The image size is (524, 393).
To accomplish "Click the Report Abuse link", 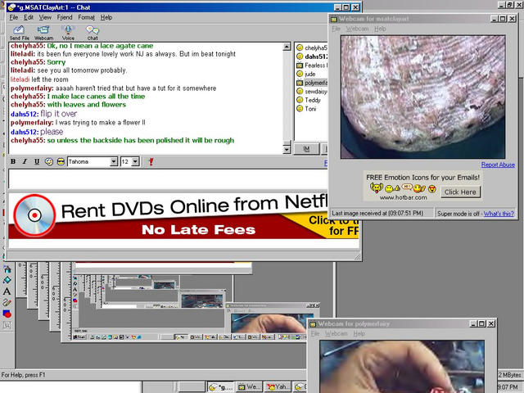I will pos(498,165).
